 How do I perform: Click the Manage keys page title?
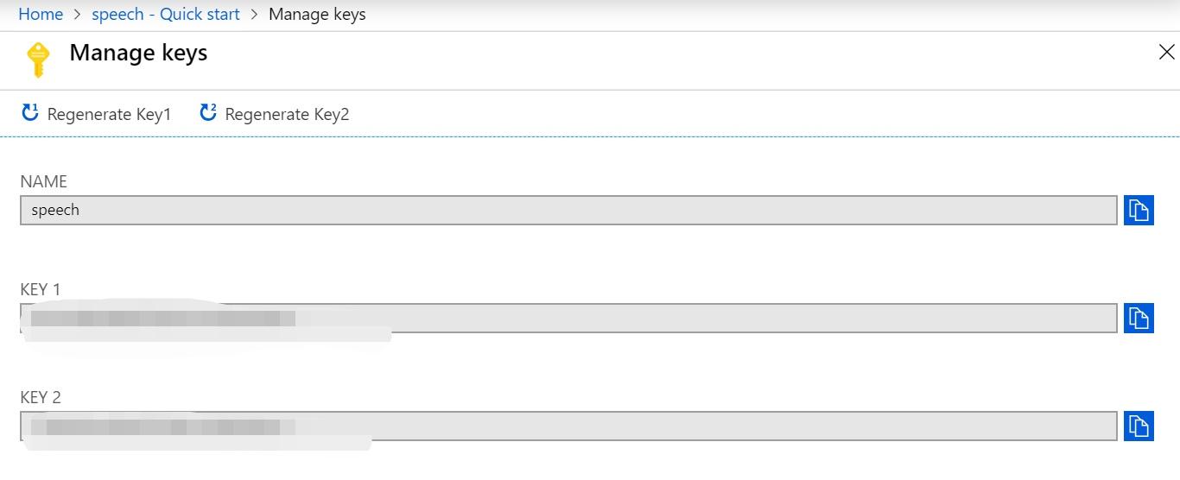[x=138, y=53]
